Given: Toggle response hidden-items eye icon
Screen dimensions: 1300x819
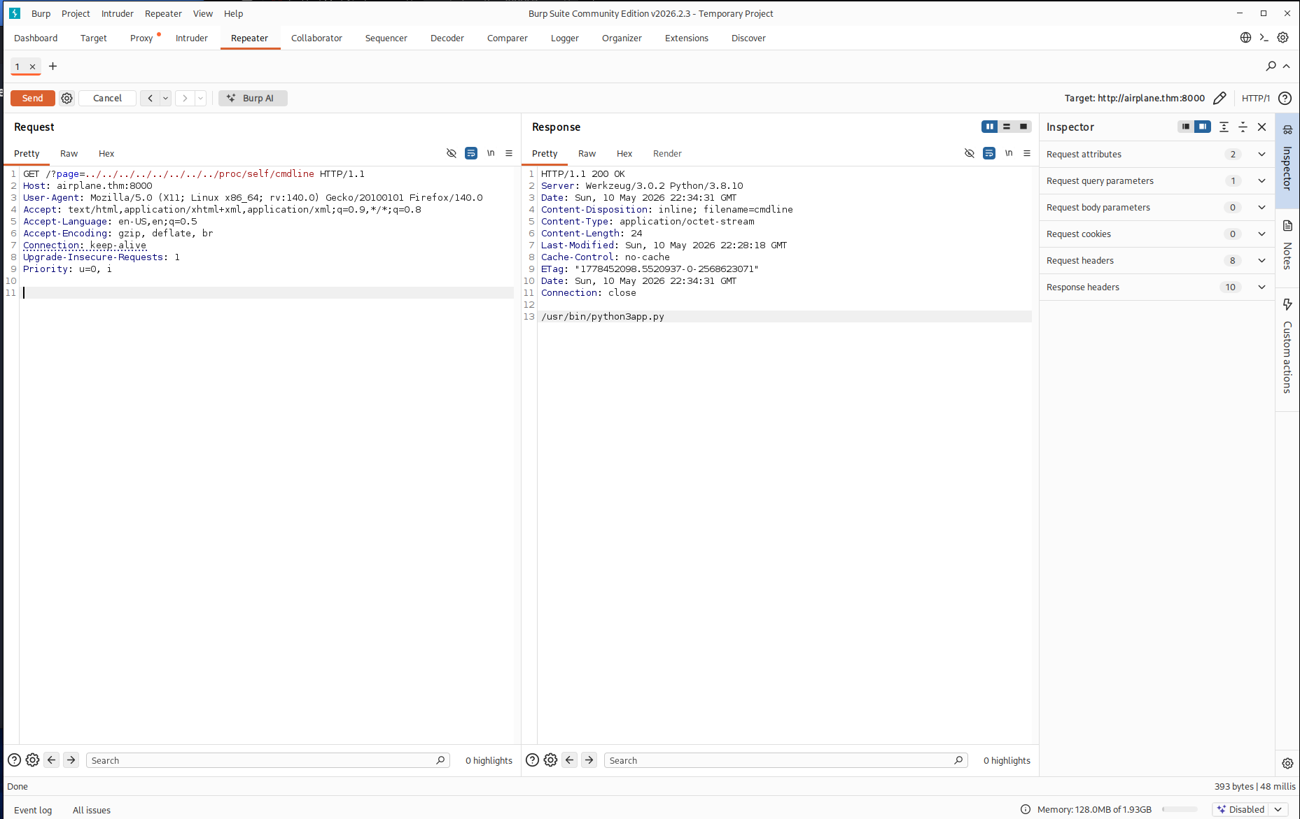Looking at the screenshot, I should [x=970, y=153].
